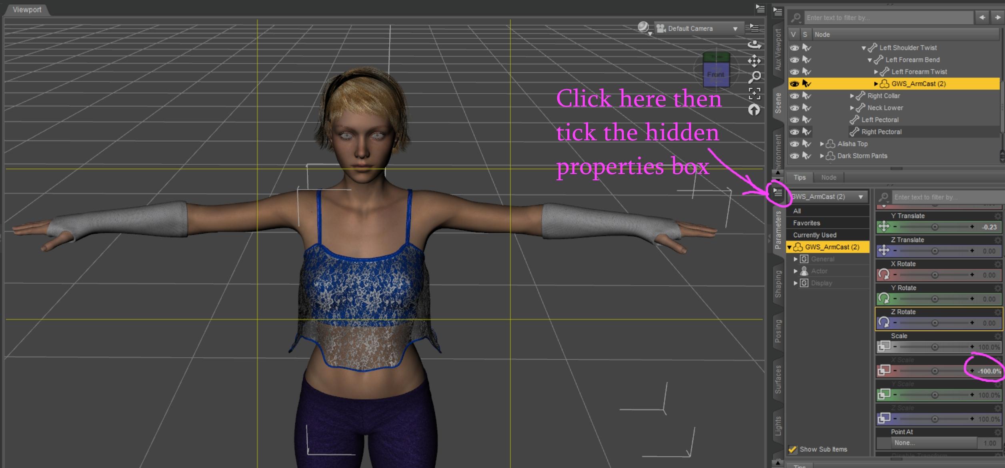The width and height of the screenshot is (1005, 468).
Task: Toggle Show Sub Items checkbox
Action: (792, 449)
